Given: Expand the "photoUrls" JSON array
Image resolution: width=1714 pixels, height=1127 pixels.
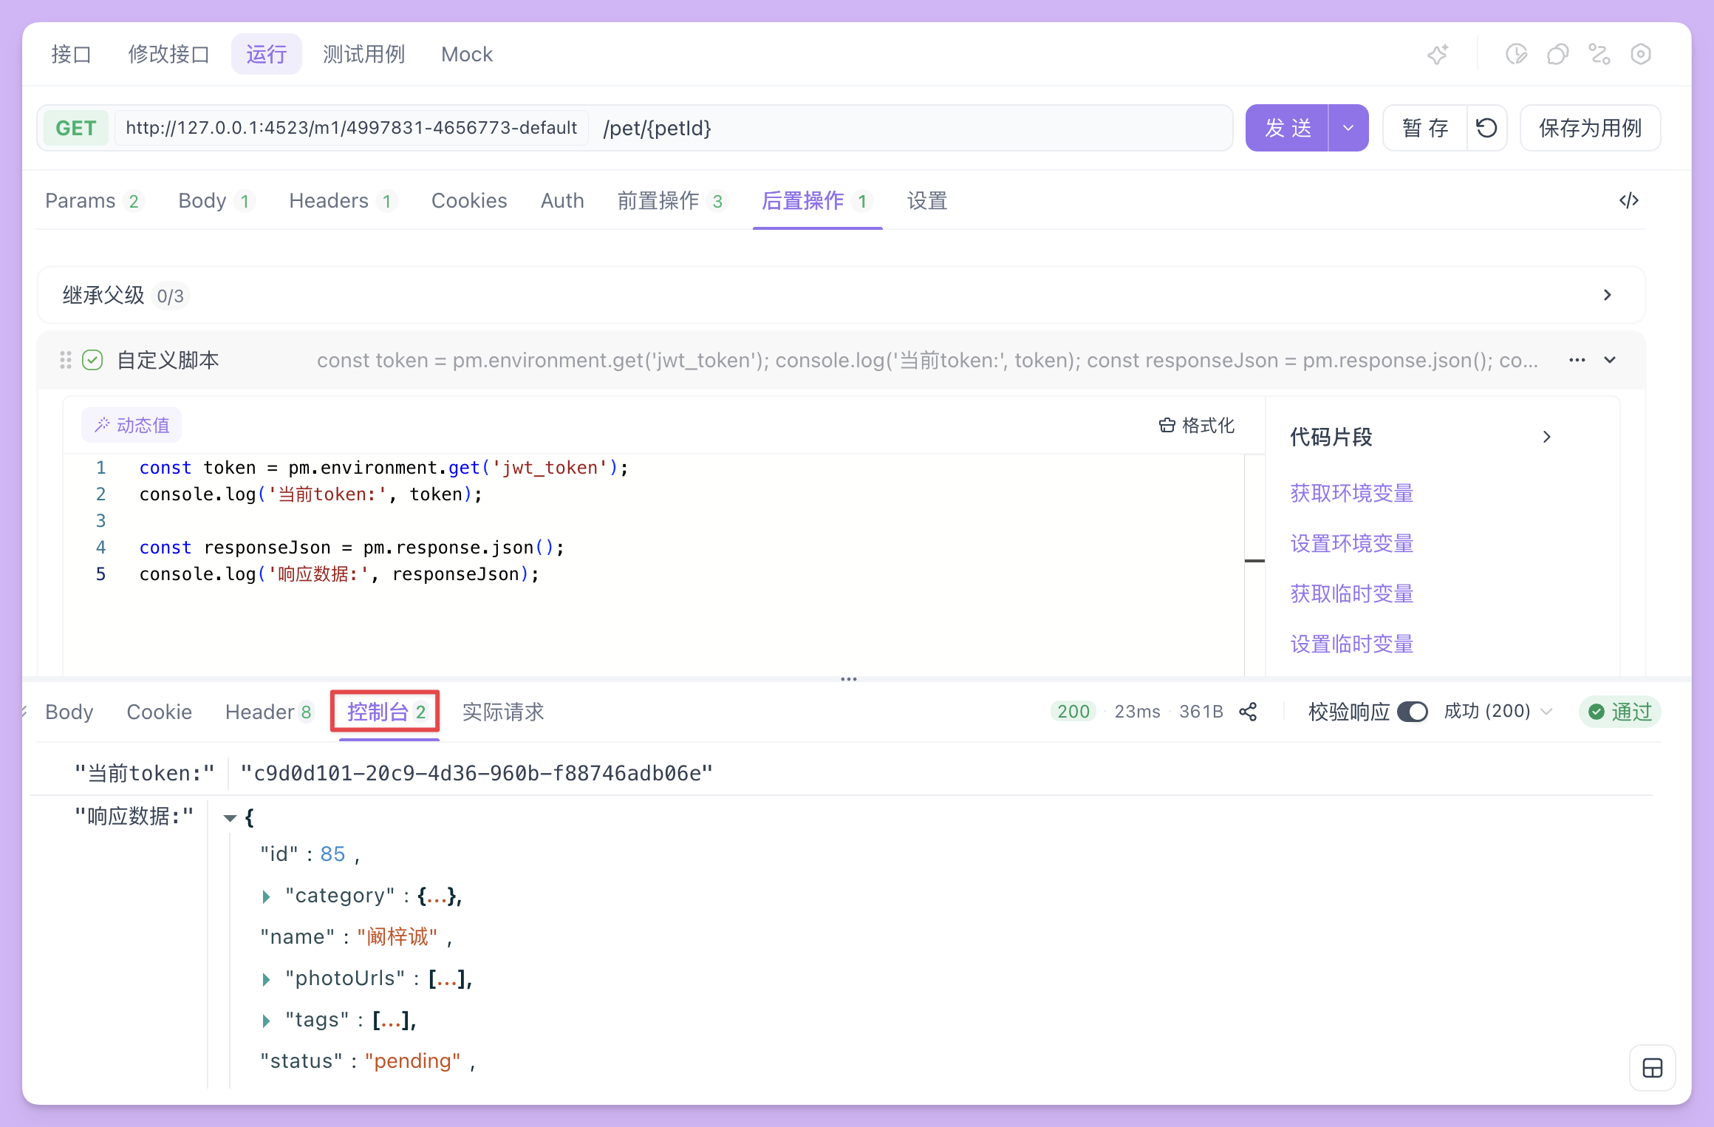Looking at the screenshot, I should pos(267,979).
